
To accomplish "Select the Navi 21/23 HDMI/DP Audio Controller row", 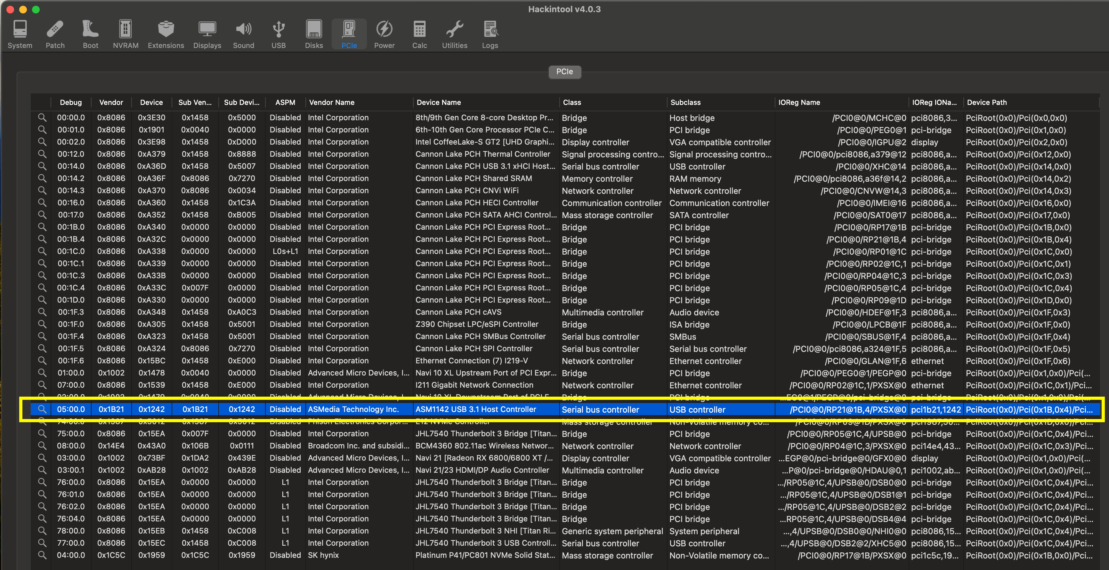I will pos(565,470).
